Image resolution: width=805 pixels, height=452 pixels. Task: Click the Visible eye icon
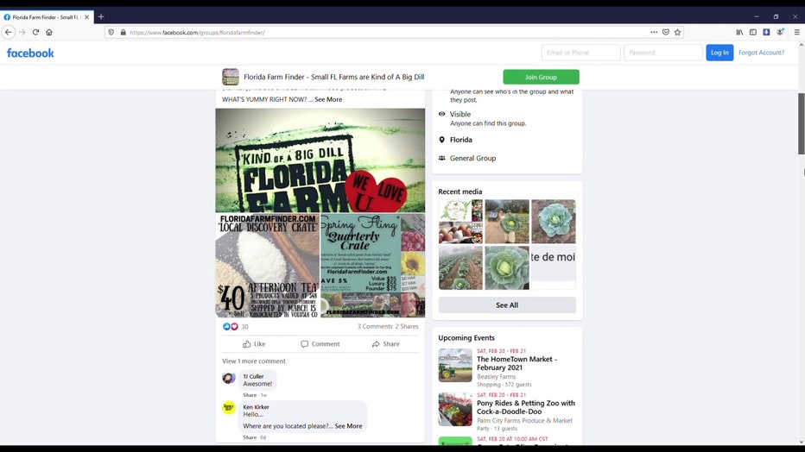441,114
